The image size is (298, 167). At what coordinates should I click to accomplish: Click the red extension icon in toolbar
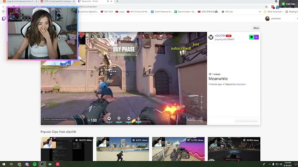pyautogui.click(x=273, y=7)
